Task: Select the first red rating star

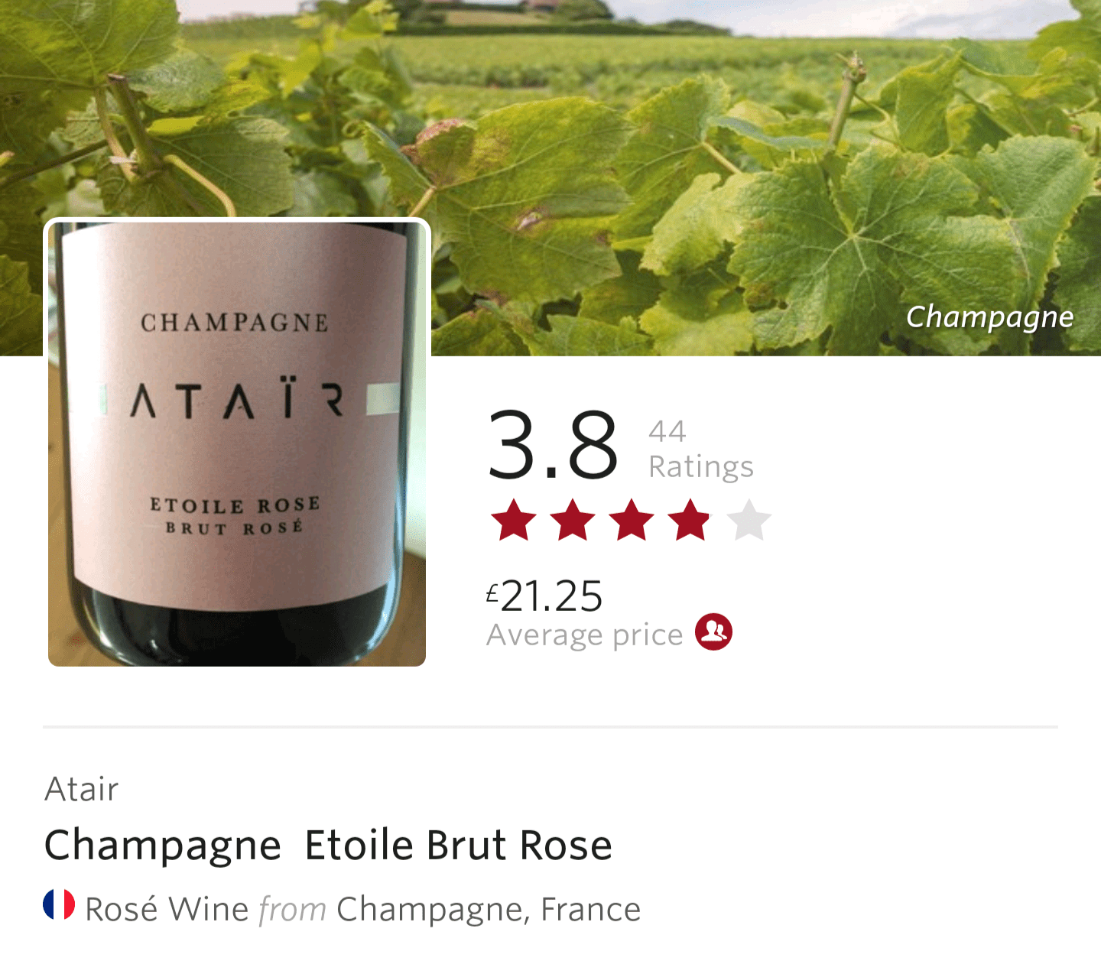Action: pos(514,521)
